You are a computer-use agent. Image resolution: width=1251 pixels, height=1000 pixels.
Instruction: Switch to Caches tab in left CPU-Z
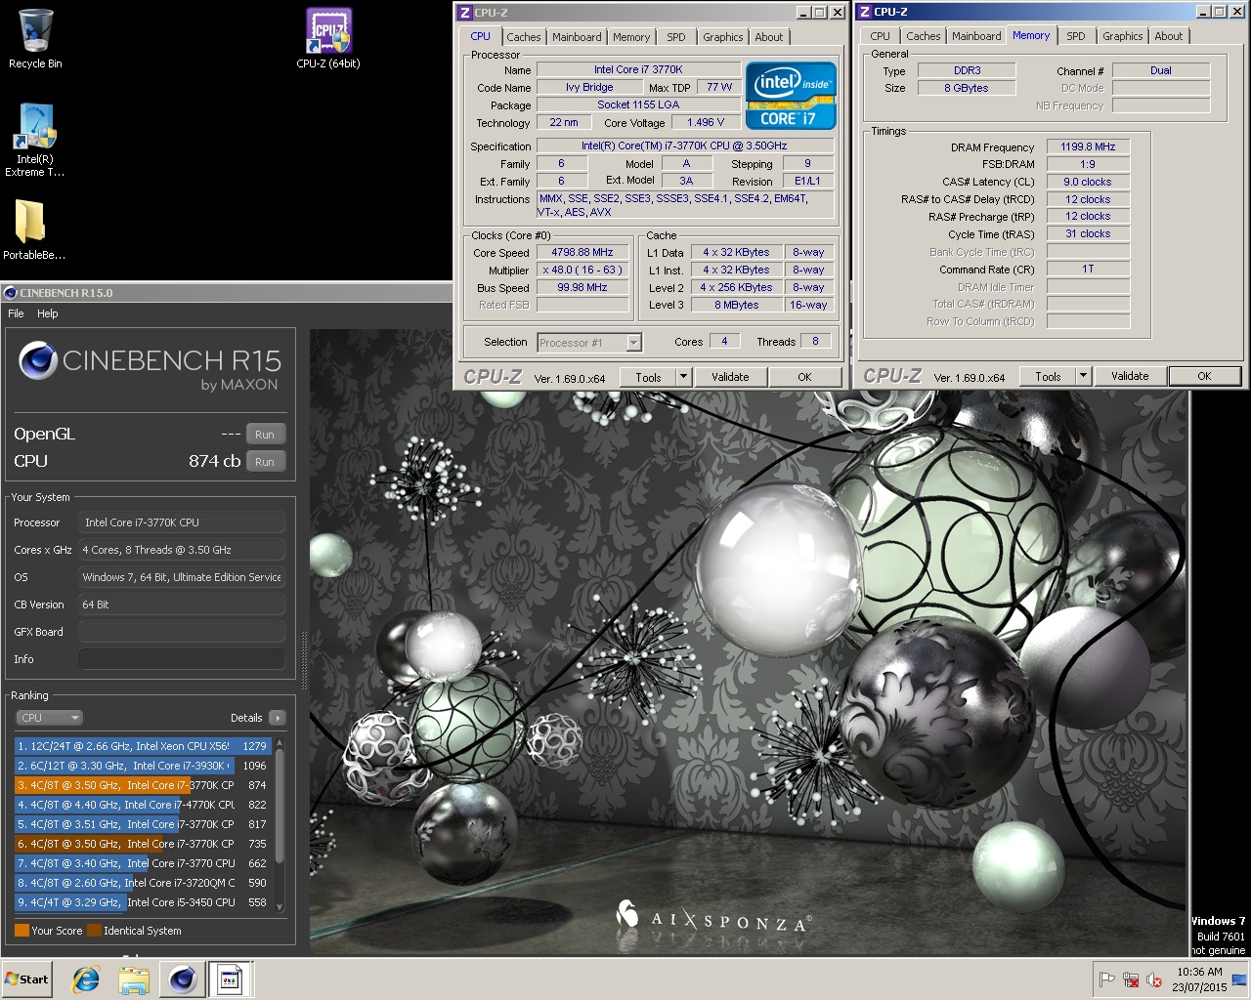[523, 37]
